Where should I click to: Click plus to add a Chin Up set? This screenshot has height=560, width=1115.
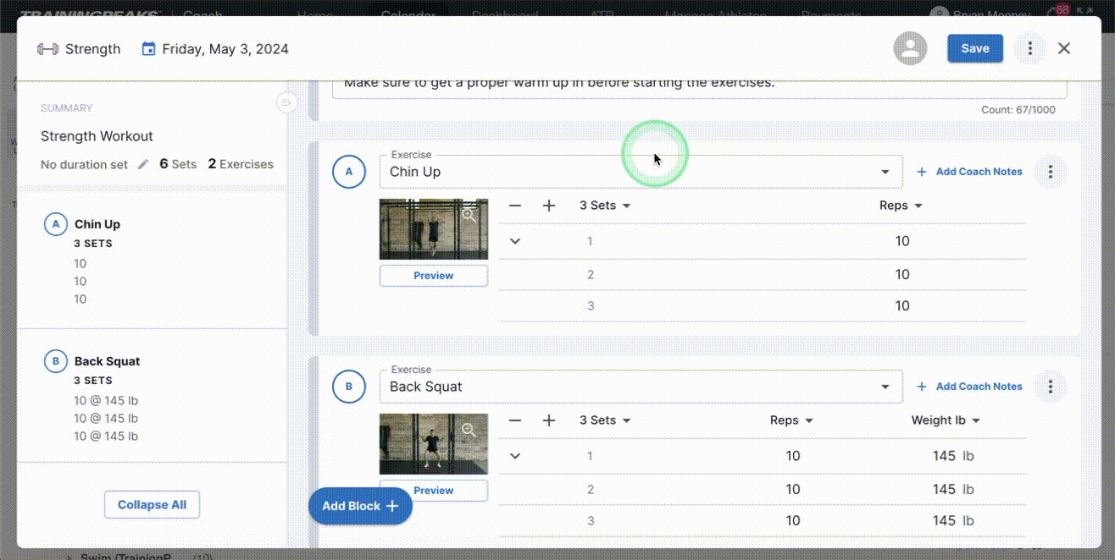click(549, 205)
